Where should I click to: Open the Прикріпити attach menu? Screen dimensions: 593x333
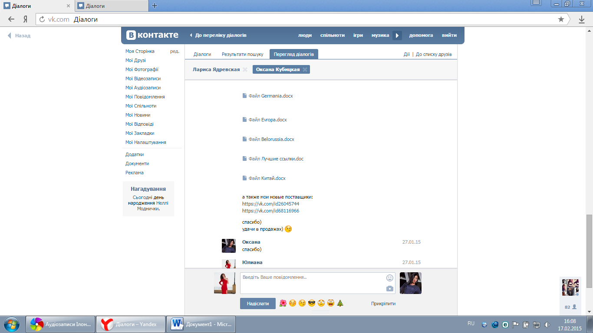tap(383, 304)
